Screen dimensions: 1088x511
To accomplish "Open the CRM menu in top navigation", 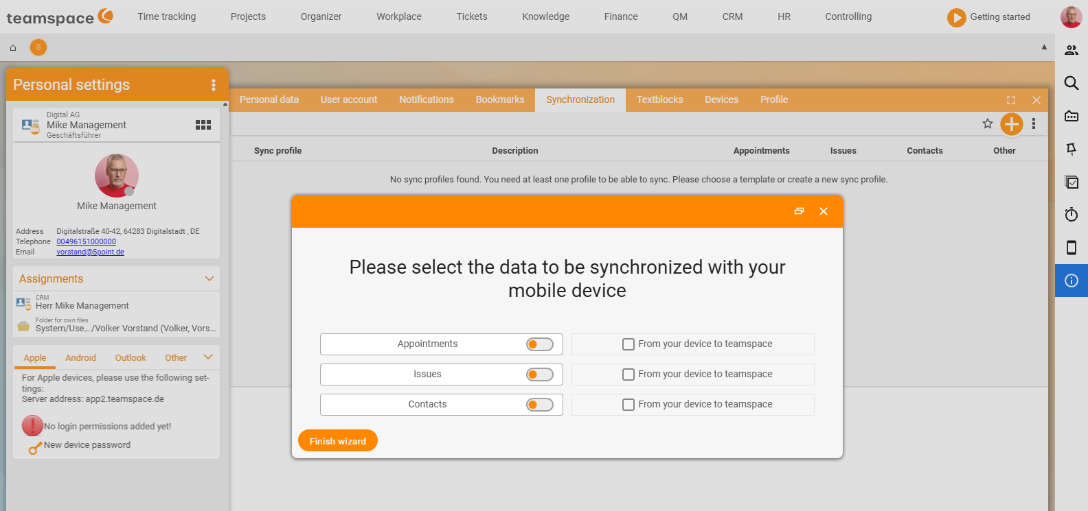I will pyautogui.click(x=732, y=16).
